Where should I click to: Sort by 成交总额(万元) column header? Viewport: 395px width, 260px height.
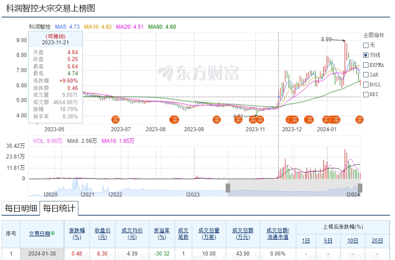click(240, 234)
